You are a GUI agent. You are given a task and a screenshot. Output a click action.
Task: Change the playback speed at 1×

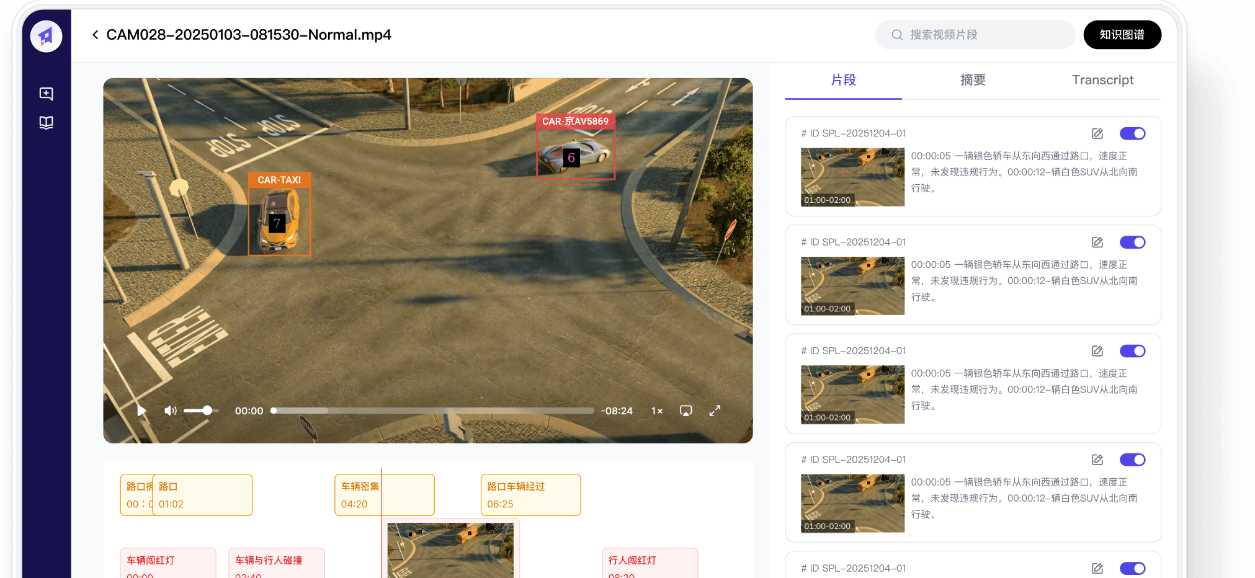click(657, 411)
